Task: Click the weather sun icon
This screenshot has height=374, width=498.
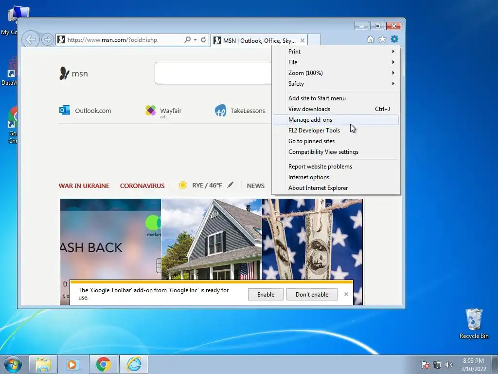Action: tap(182, 185)
